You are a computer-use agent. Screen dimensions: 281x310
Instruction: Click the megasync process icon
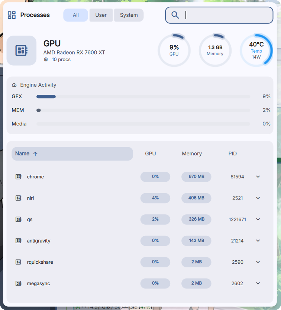(19, 283)
